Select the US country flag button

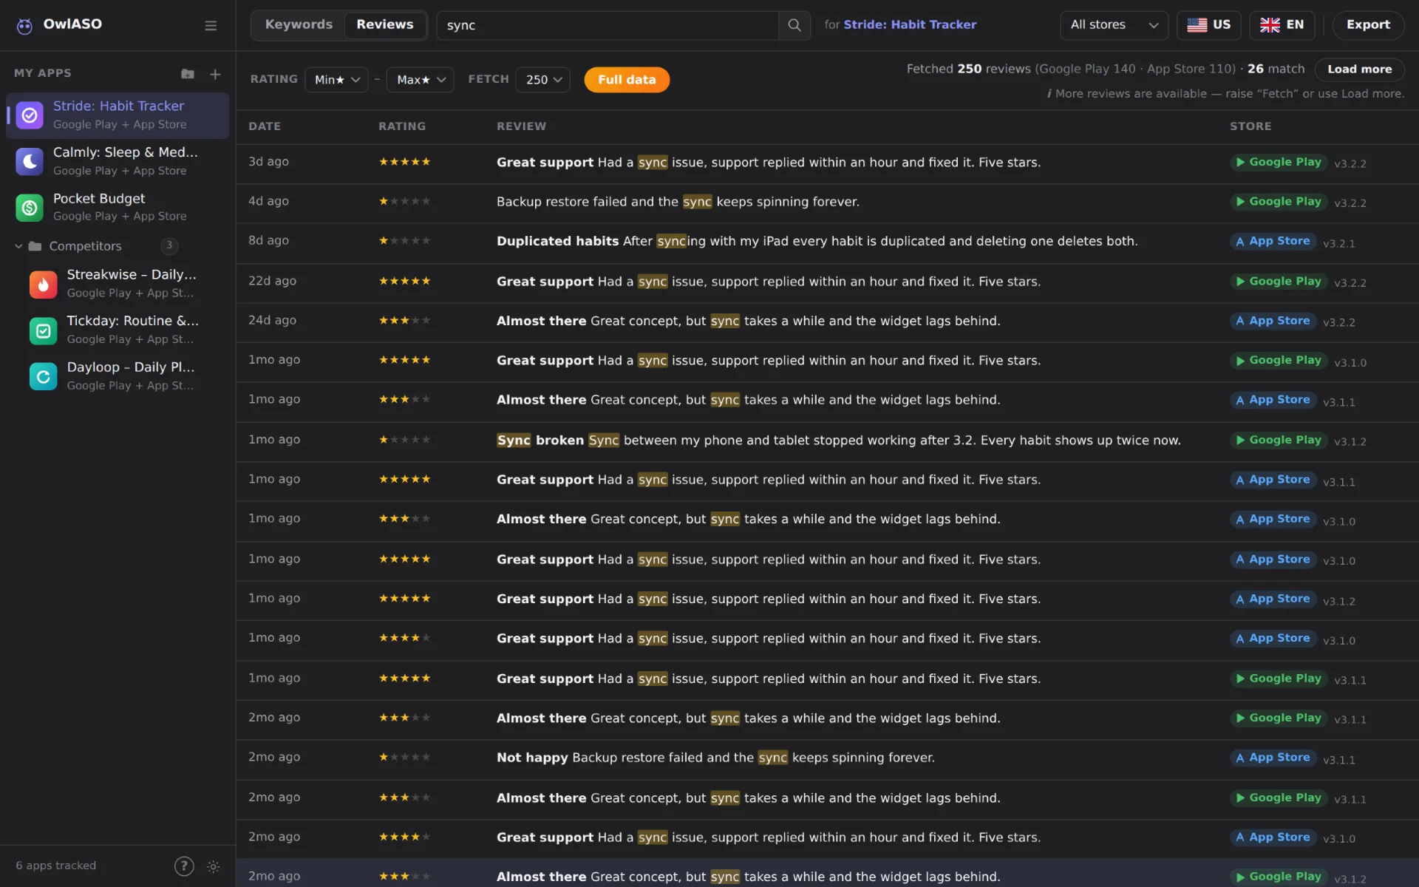tap(1208, 25)
